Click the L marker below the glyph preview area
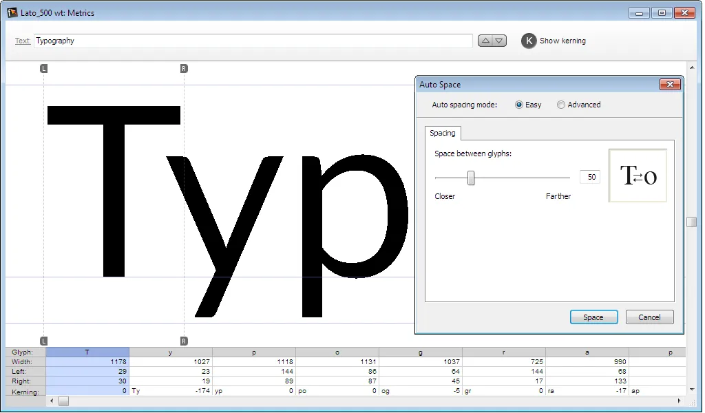The height and width of the screenshot is (413, 705). coord(44,340)
